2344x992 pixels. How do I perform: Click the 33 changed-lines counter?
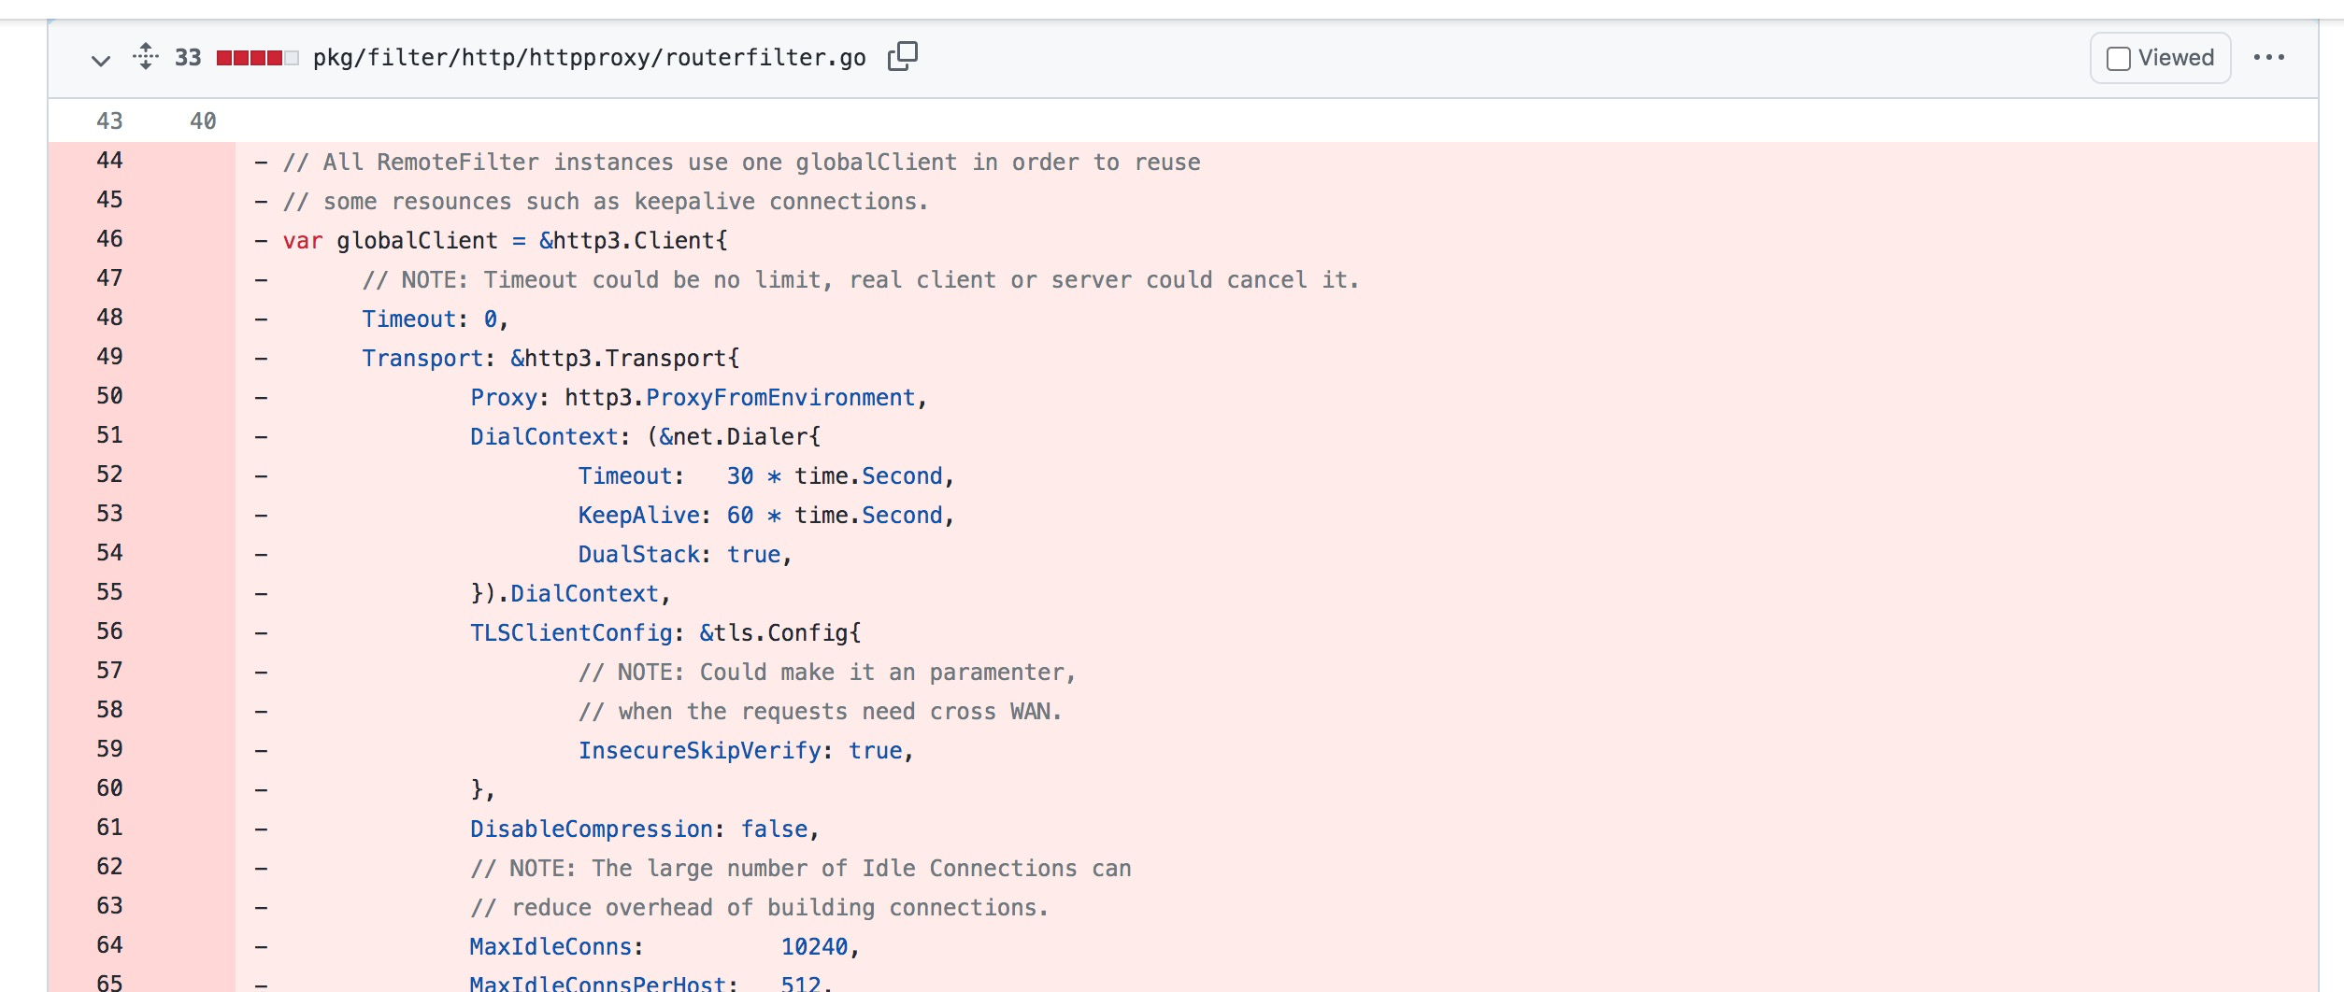(x=187, y=57)
